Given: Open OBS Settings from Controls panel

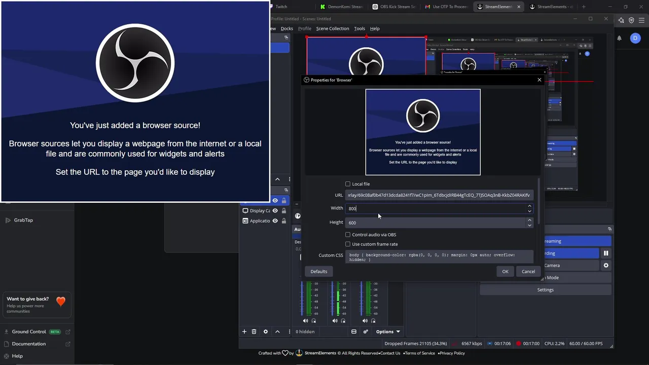Looking at the screenshot, I should click(545, 289).
